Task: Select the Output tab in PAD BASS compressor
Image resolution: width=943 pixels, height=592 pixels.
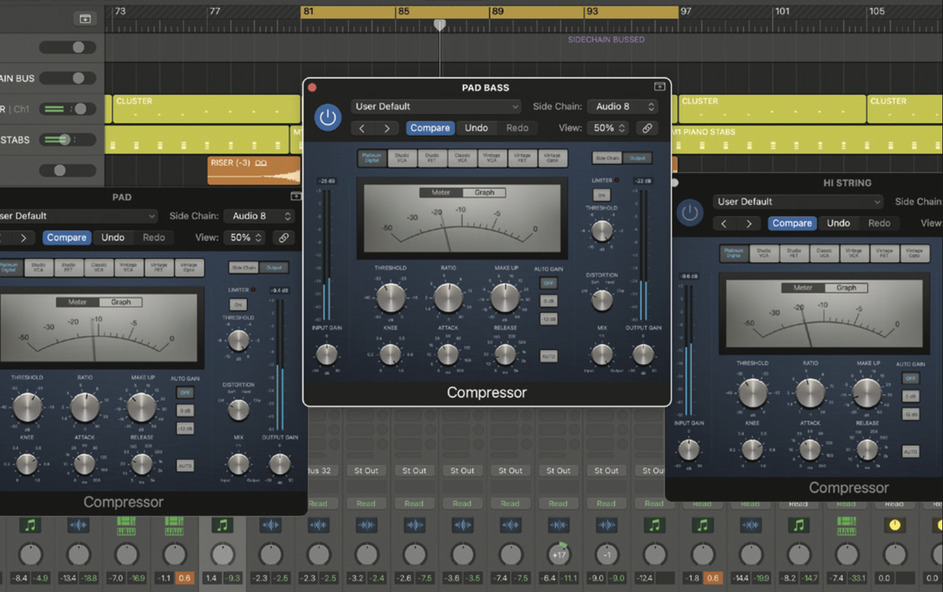Action: [638, 159]
